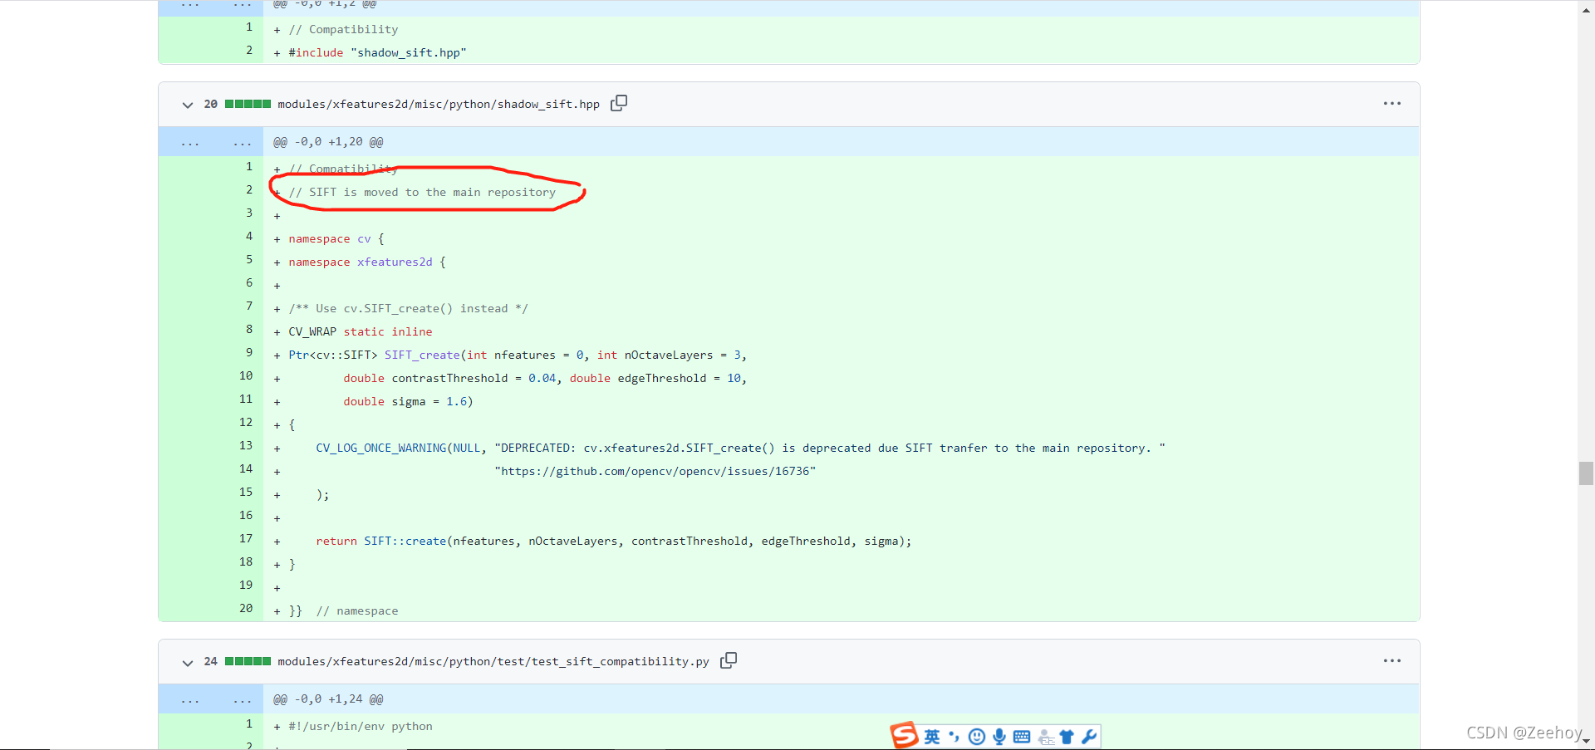Toggle Chinese punctuation mode in Sogou bar

tap(953, 736)
